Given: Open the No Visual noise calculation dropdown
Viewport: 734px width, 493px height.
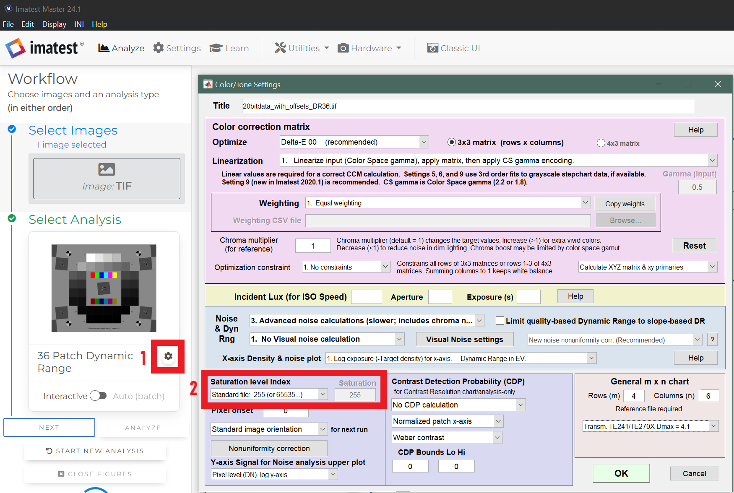Looking at the screenshot, I should pos(327,339).
